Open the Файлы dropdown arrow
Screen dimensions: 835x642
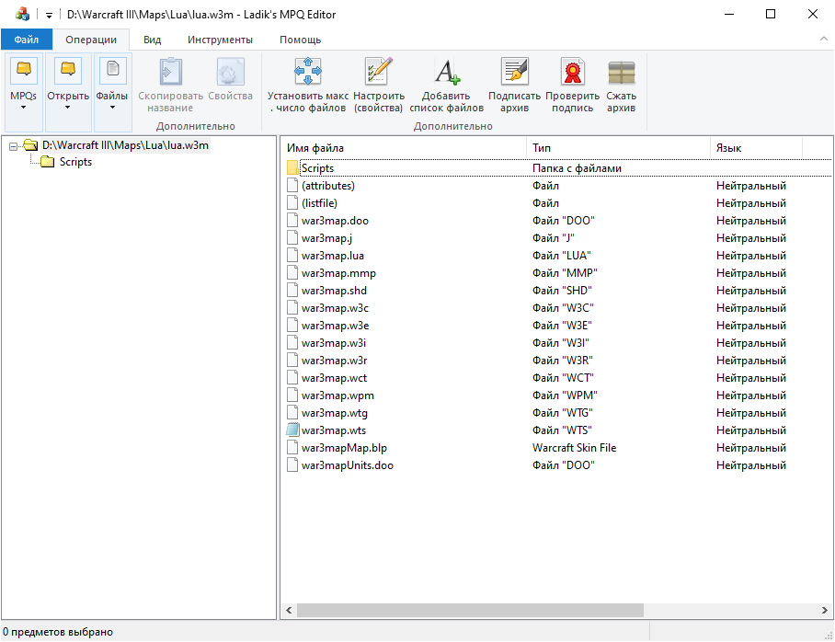click(x=112, y=108)
